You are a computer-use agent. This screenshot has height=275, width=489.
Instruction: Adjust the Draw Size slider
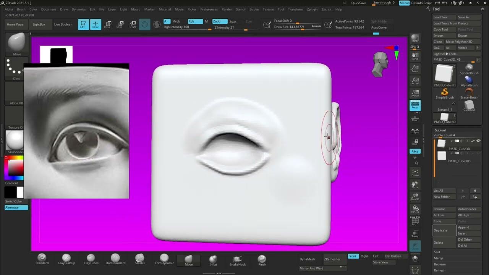298,27
